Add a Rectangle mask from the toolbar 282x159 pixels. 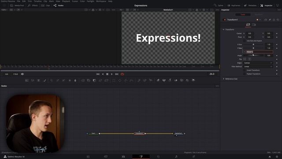[x=114, y=80]
